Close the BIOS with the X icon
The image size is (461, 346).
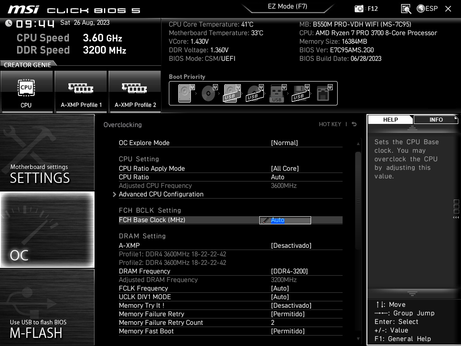[x=448, y=9]
